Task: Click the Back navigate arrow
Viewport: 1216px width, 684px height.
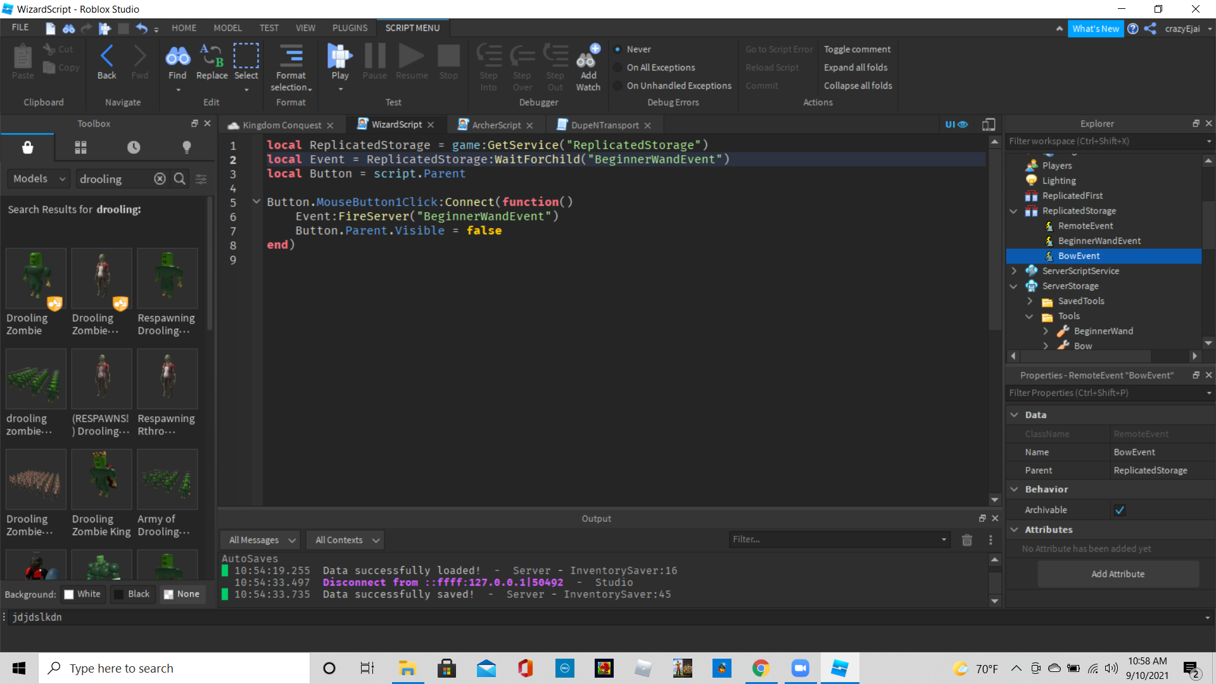Action: (106, 61)
